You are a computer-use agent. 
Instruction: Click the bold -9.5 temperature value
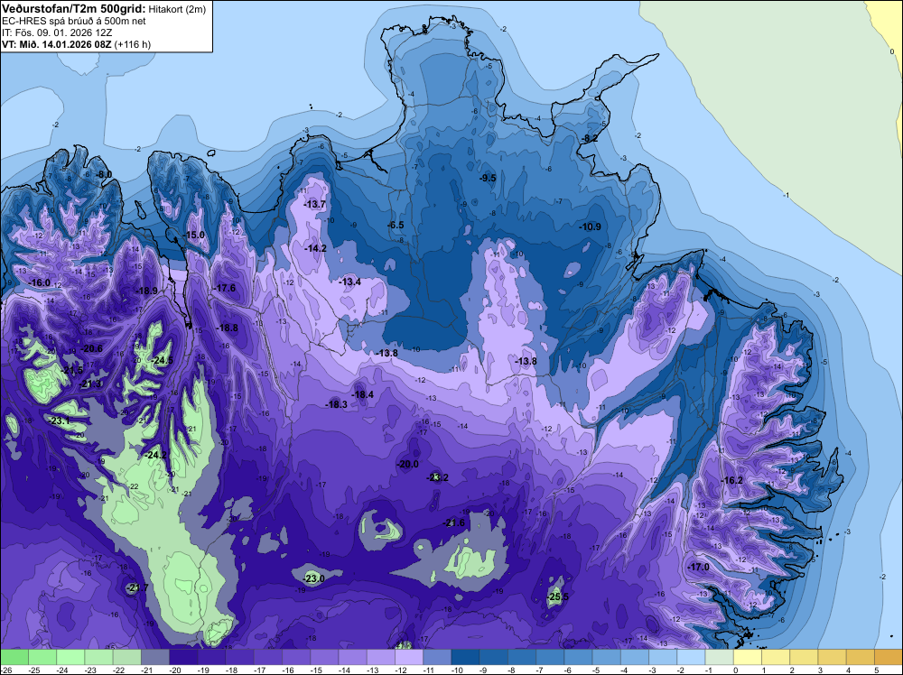pos(488,178)
